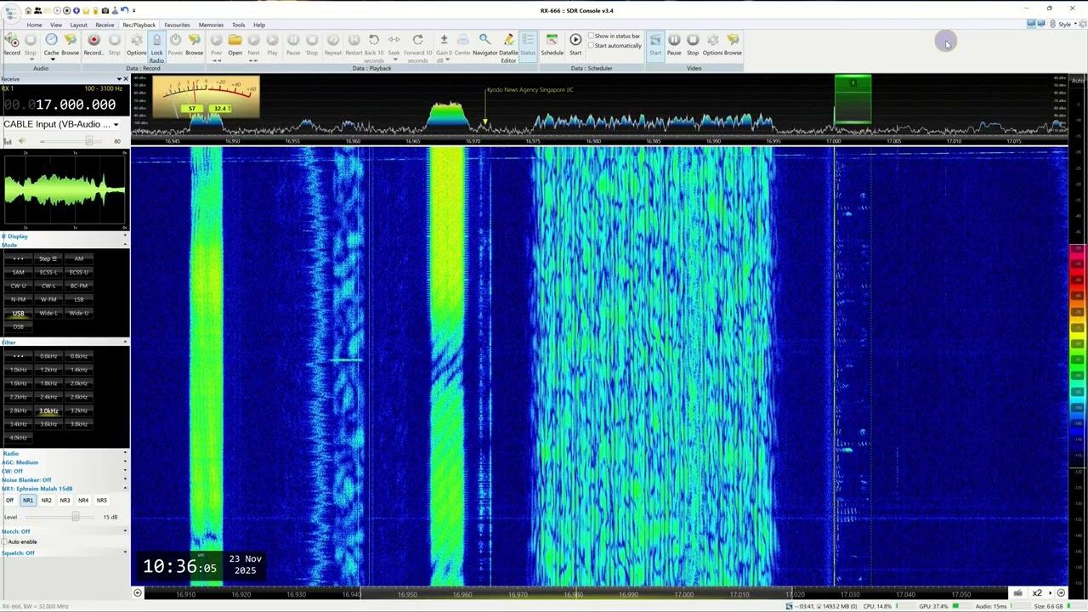1088x612 pixels.
Task: Switch to LSB mode
Action: [79, 299]
